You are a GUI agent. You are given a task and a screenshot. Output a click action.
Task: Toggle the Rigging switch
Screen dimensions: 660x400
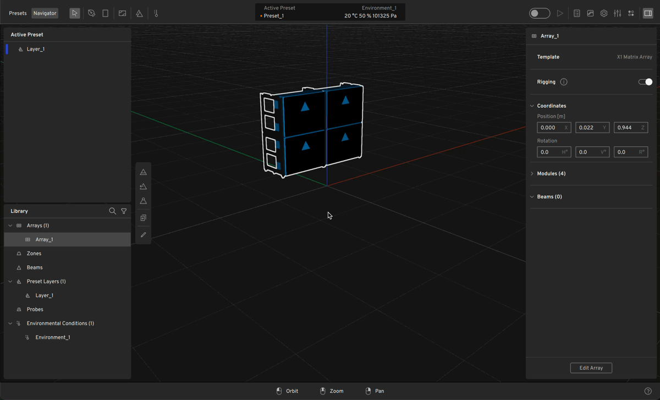[645, 82]
